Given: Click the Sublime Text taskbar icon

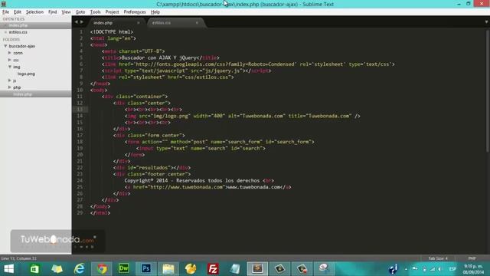Looking at the screenshot, I should tap(257, 269).
